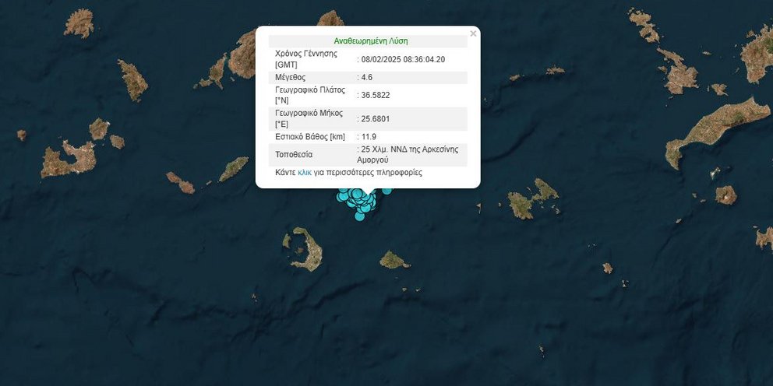Select the magnitude value '4.6'
Screen dimensions: 773x386
pos(367,77)
